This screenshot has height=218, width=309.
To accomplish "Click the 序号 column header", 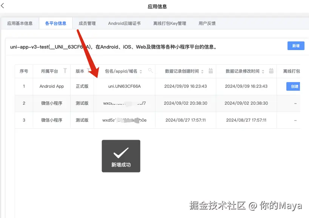I will 24,71.
